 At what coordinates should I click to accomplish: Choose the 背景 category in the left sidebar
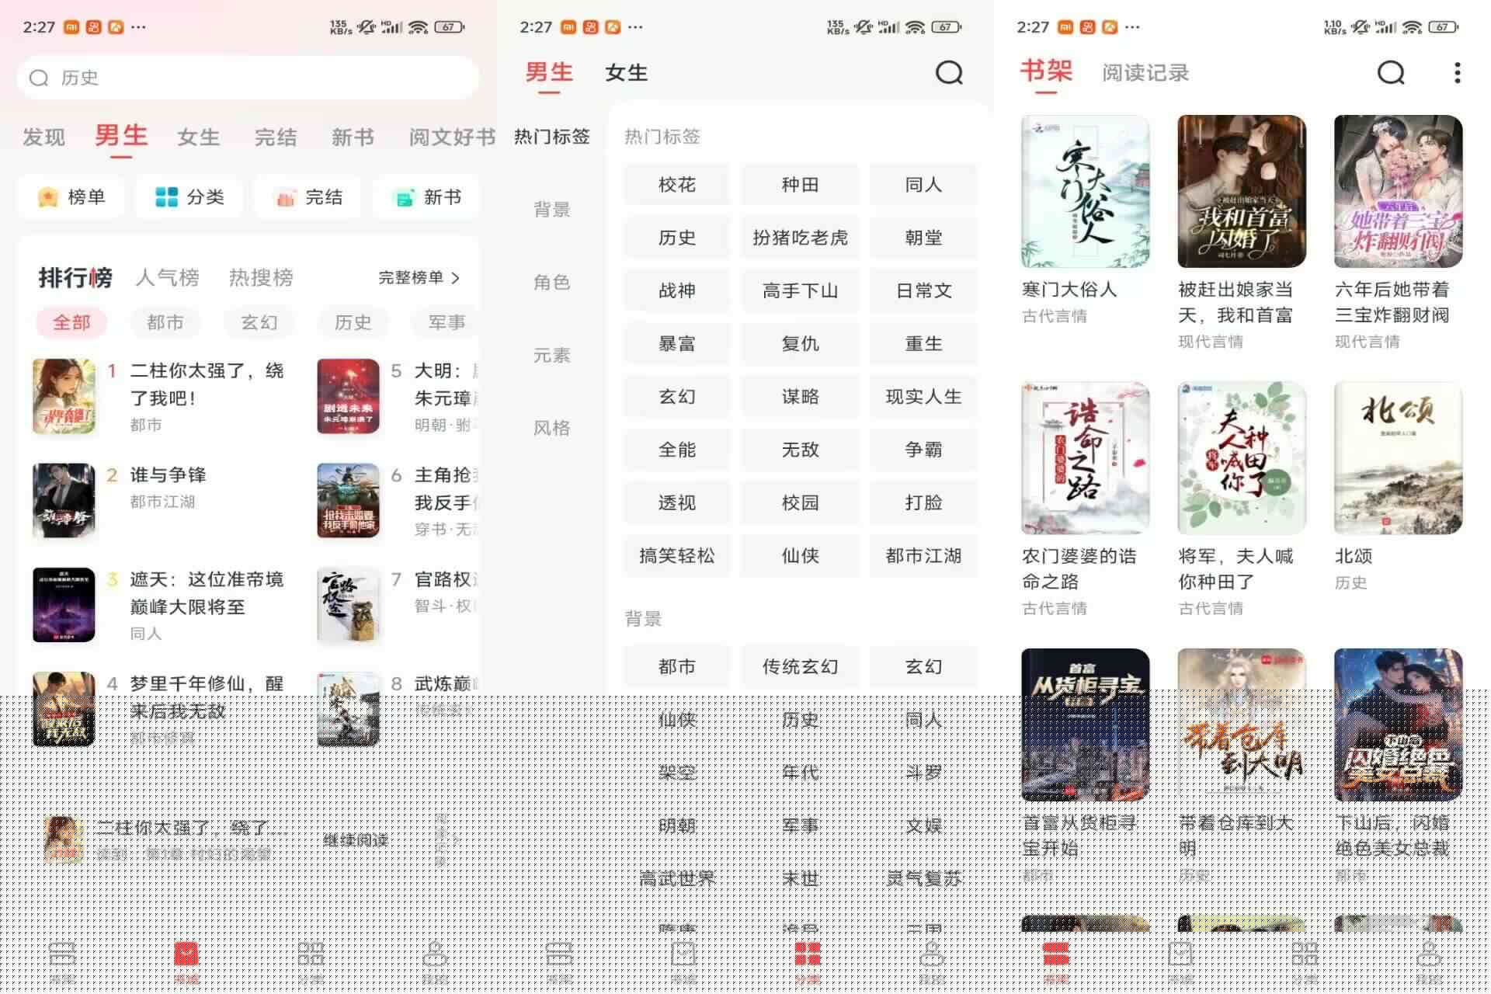click(552, 210)
